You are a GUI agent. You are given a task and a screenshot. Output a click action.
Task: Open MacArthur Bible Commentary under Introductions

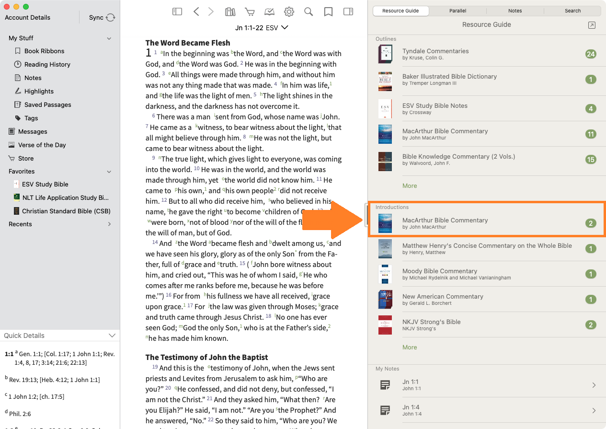[x=487, y=223]
